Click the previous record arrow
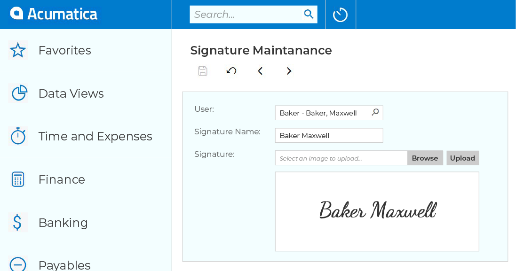Viewport: 516px width, 271px height. [x=260, y=70]
